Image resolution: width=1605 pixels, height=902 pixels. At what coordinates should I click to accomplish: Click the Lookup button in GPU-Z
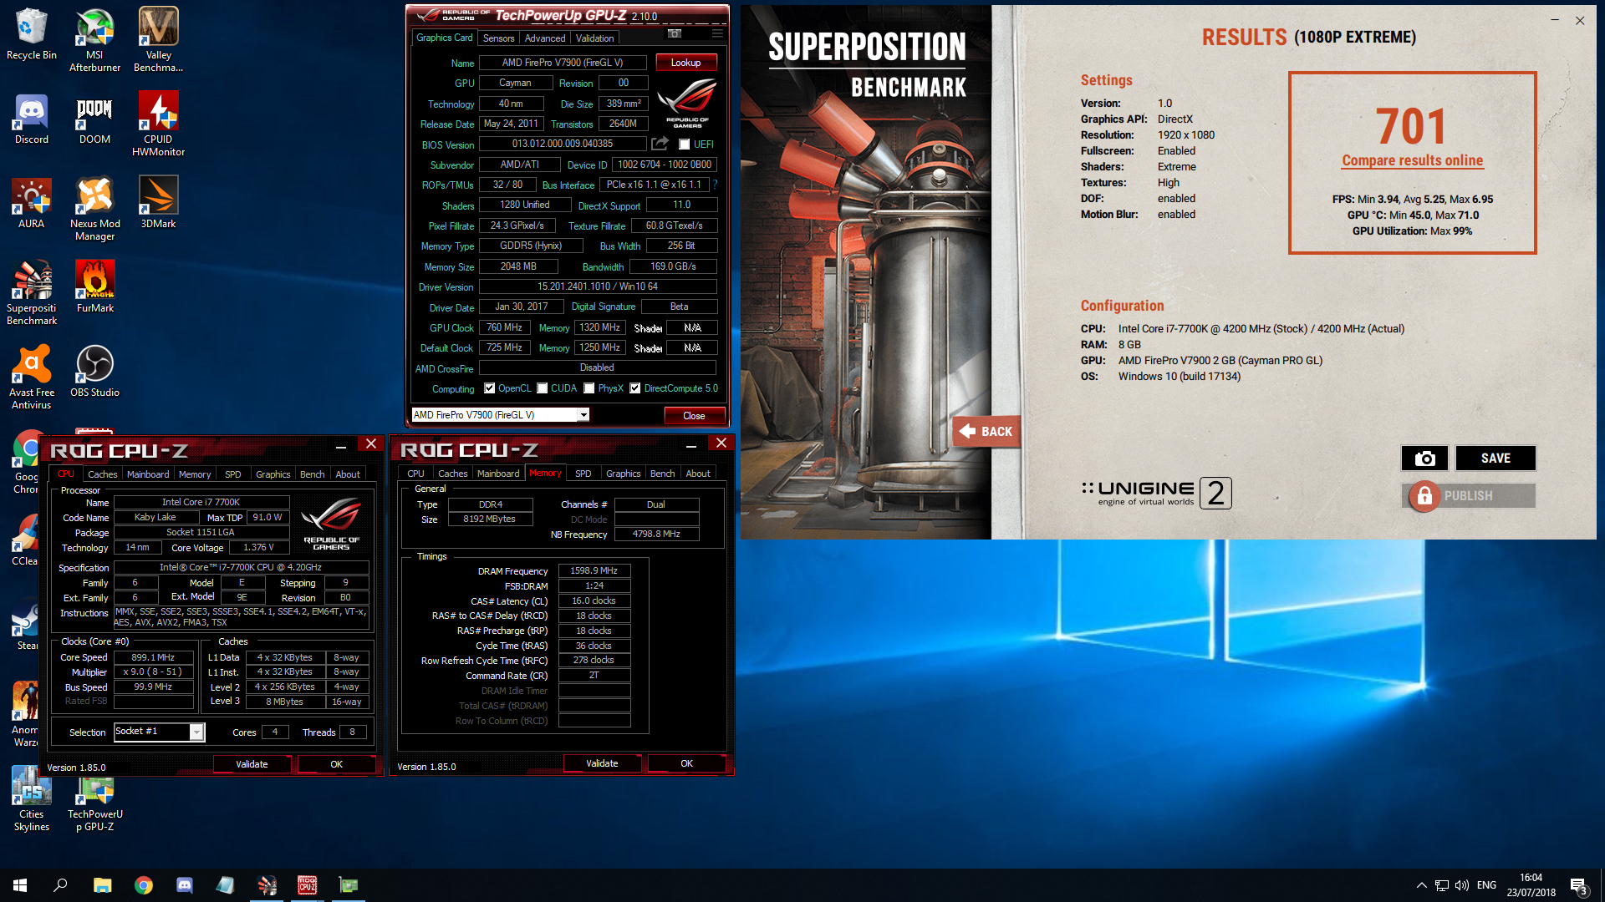(x=685, y=63)
